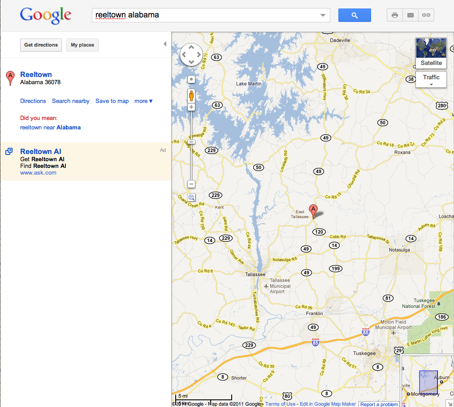
Task: Click the Save to map link
Action: point(112,101)
